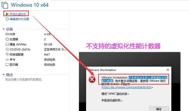This screenshot has height=111, width=189.
Task: Select the 声卡 row label
Action: coord(12,60)
